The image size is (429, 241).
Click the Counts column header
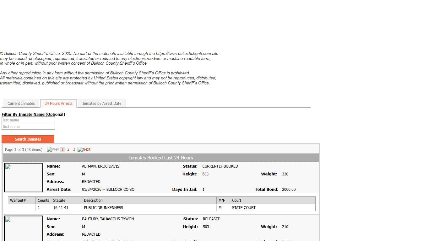coord(43,201)
